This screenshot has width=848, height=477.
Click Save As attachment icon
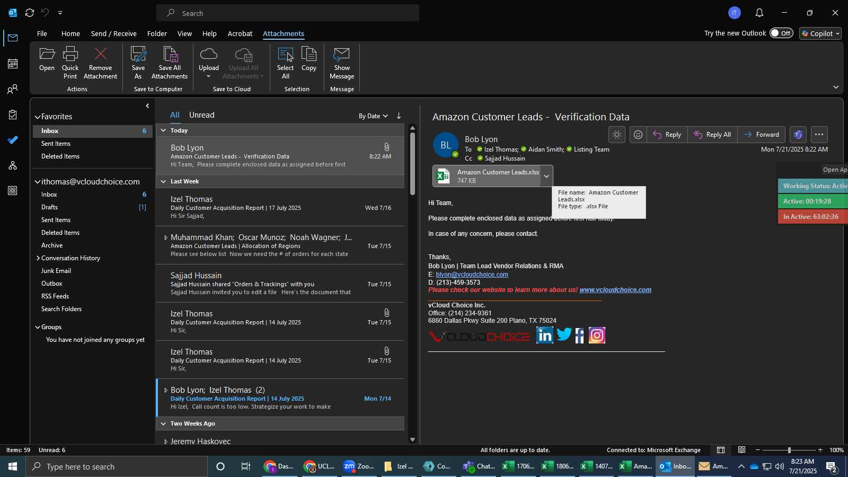(138, 63)
